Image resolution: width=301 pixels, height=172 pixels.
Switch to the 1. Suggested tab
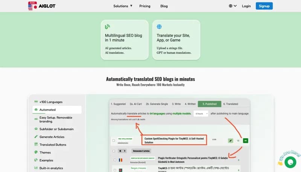tap(118, 104)
